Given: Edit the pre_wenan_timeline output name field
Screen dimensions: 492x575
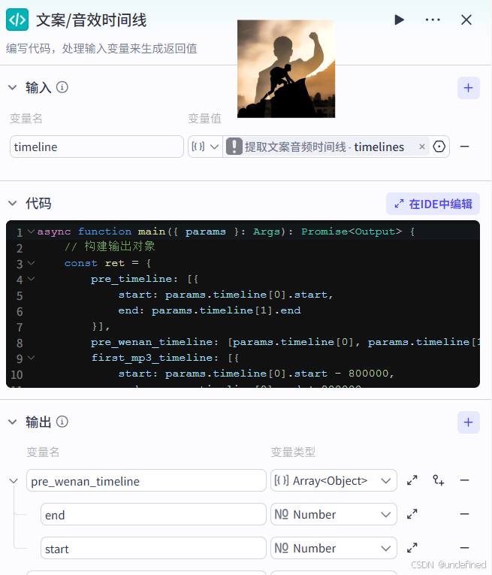Looking at the screenshot, I should coord(146,480).
